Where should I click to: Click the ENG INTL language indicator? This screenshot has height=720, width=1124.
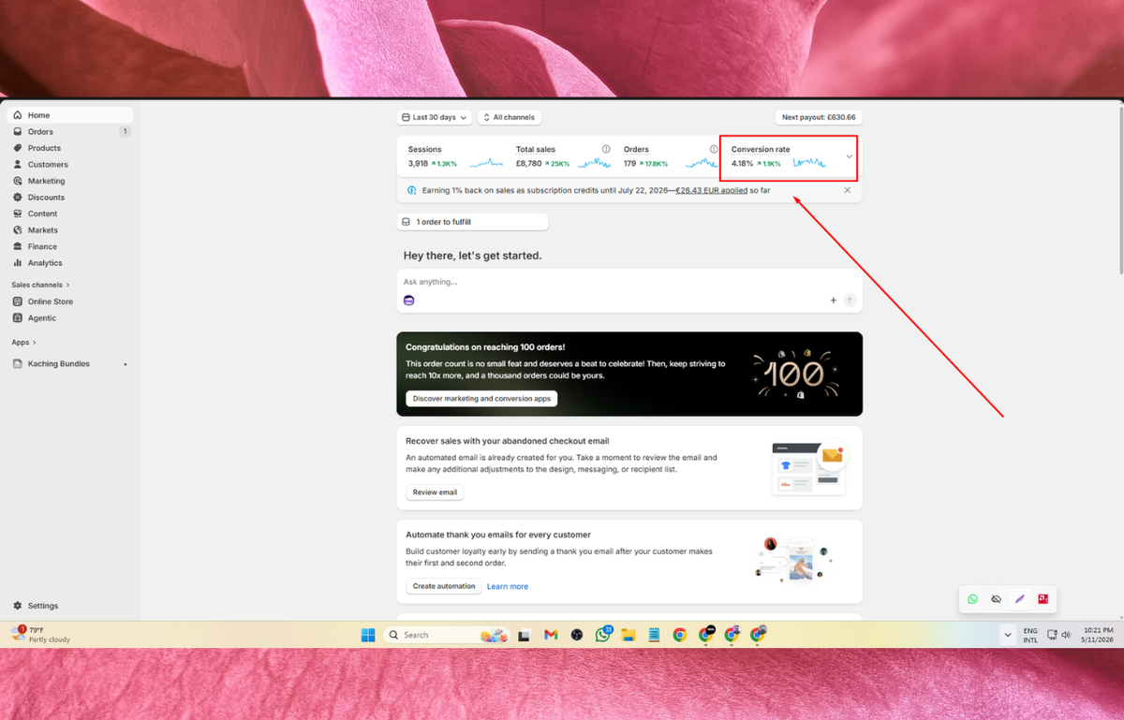1030,635
